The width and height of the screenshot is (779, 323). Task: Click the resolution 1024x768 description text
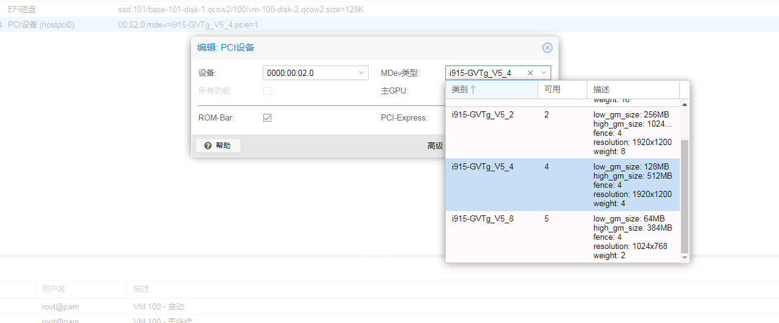(630, 246)
